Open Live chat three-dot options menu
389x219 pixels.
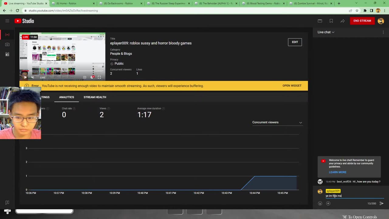coord(383,32)
